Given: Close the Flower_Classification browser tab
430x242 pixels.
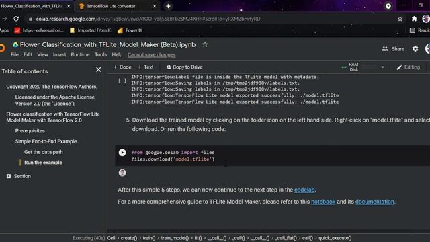Looking at the screenshot, I should 69,6.
